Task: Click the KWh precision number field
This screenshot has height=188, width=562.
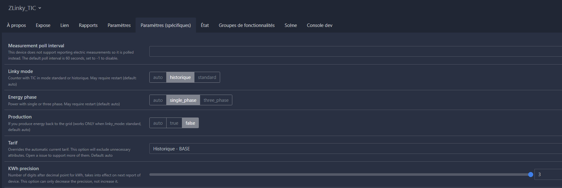Action: pyautogui.click(x=548, y=175)
